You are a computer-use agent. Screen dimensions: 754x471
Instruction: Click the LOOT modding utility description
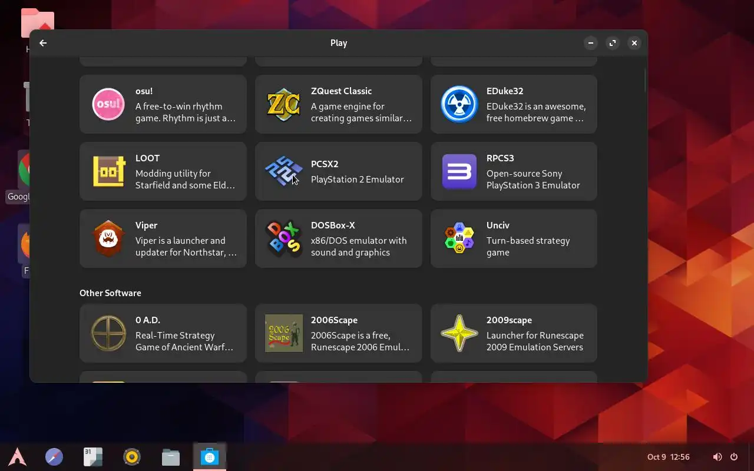click(x=185, y=180)
